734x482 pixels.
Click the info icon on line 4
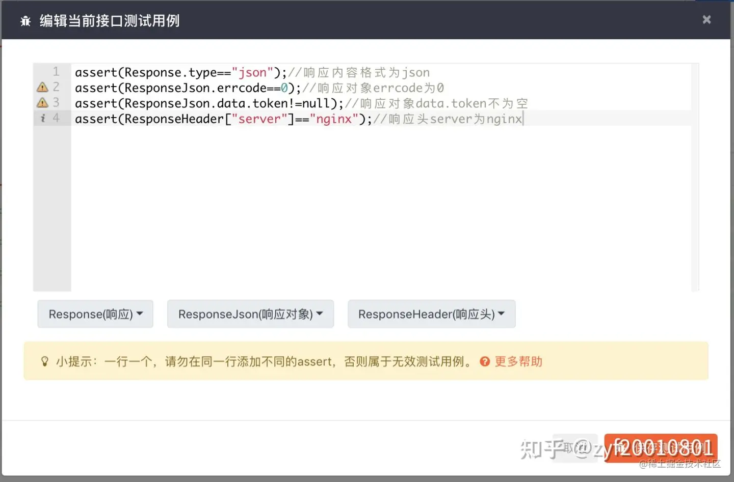[43, 118]
